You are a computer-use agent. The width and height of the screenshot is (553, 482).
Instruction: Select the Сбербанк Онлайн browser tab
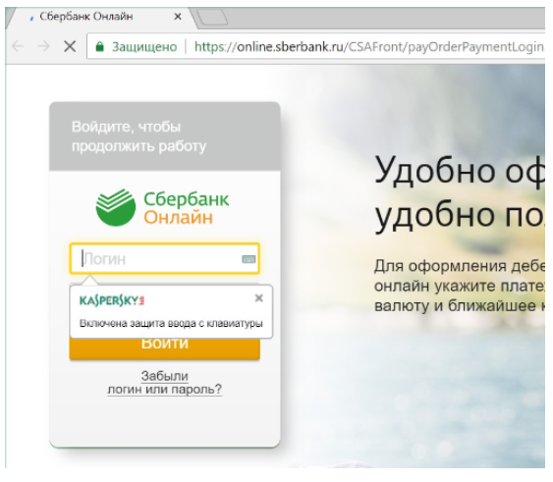coord(100,17)
